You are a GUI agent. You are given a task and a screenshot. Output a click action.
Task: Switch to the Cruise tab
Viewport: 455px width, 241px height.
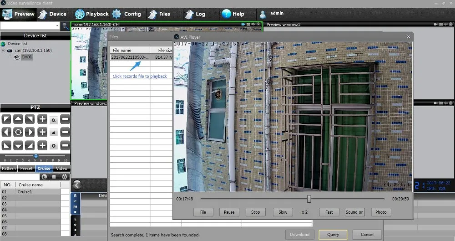[44, 169]
